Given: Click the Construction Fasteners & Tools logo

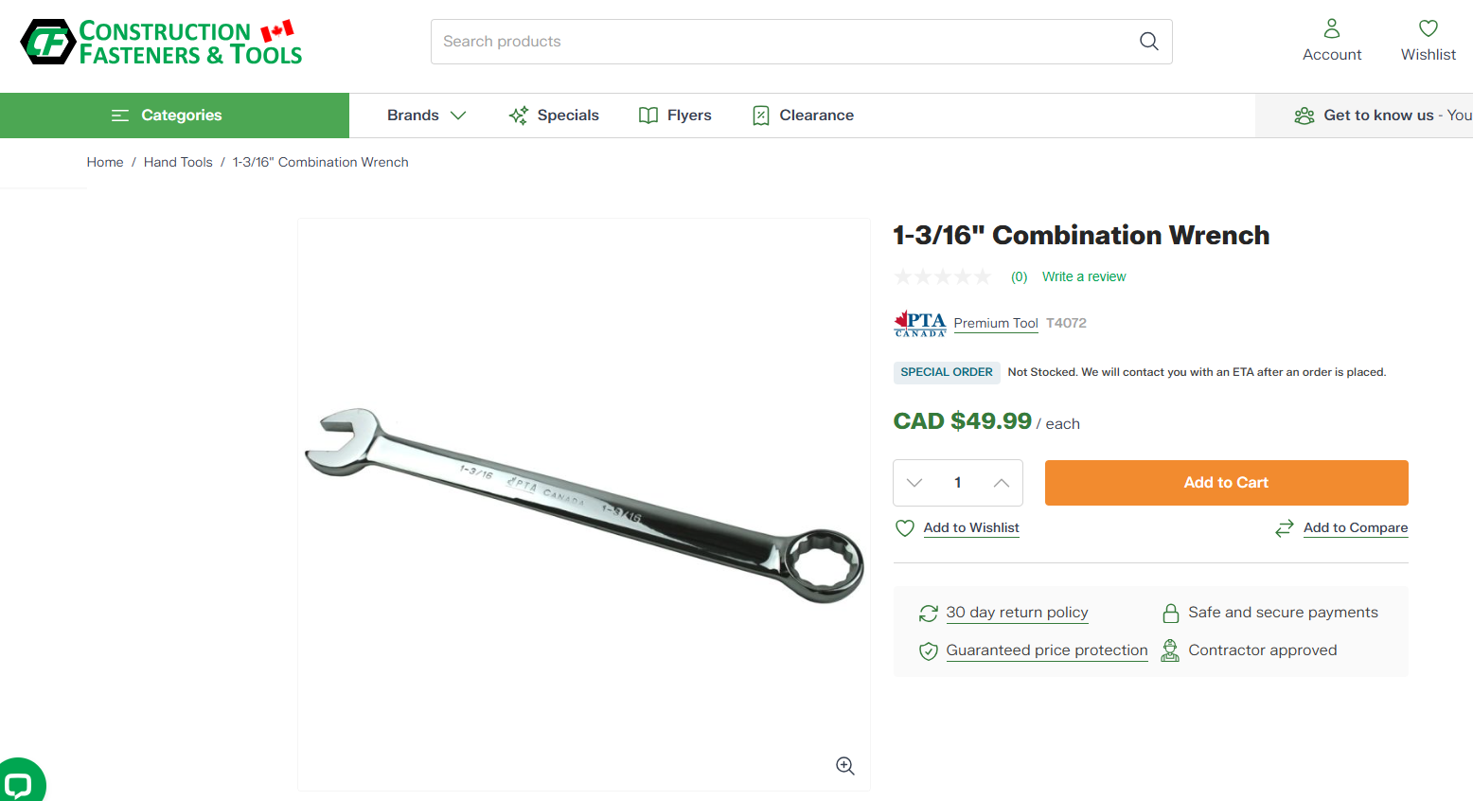Looking at the screenshot, I should [162, 42].
